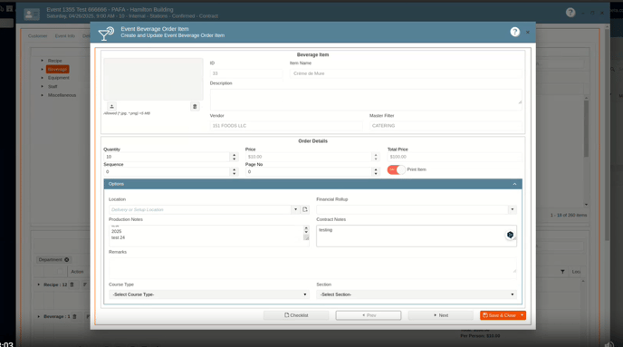Click the speaker volume icon at bottom right
This screenshot has width=623, height=347.
pyautogui.click(x=609, y=344)
